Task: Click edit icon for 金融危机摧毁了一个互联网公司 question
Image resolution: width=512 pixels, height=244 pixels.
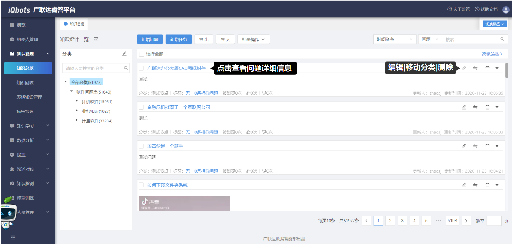Action: pyautogui.click(x=464, y=107)
